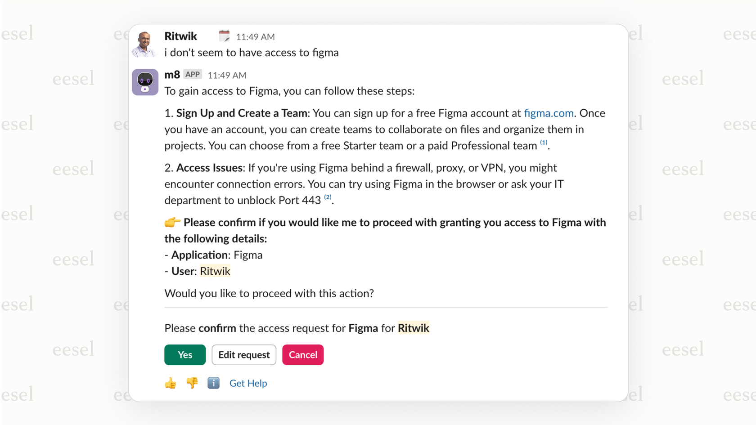Viewport: 756px width, 425px height.
Task: Click the calendar icon beside Ritwik's name
Action: click(x=224, y=36)
